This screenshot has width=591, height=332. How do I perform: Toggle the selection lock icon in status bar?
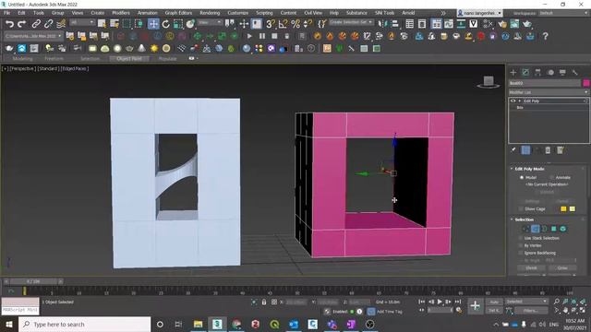(x=264, y=302)
